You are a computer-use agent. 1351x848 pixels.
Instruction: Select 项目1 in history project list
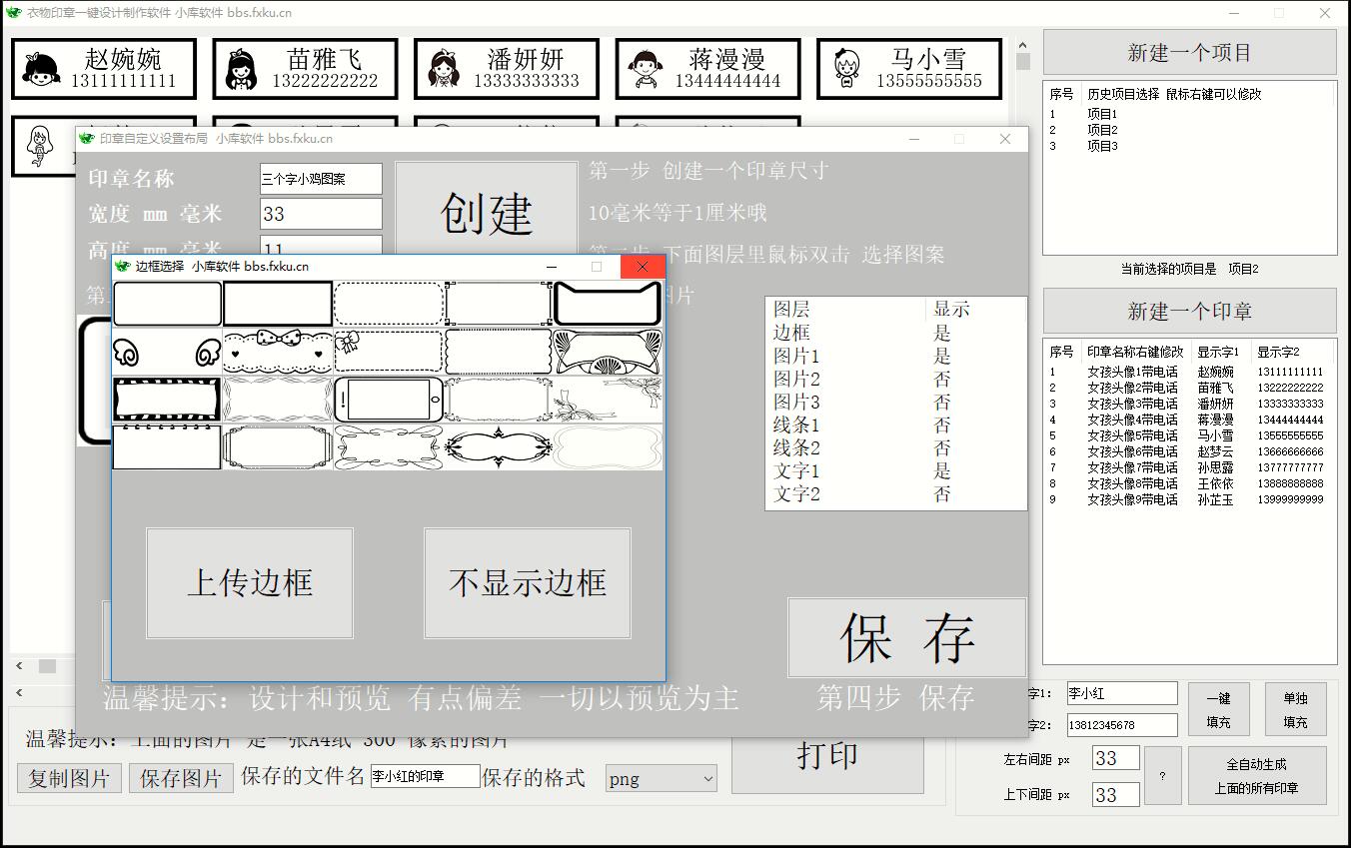[1102, 114]
